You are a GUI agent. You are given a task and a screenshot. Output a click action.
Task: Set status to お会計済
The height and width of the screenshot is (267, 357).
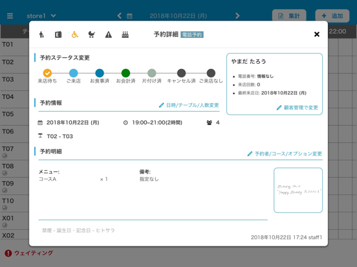[x=125, y=73]
